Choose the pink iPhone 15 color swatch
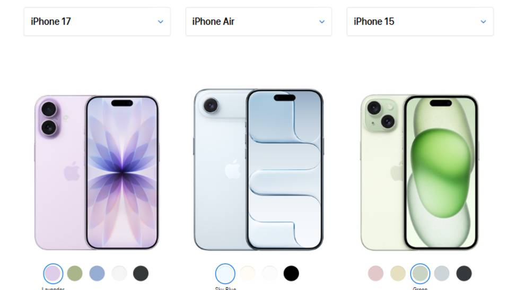 tap(376, 274)
